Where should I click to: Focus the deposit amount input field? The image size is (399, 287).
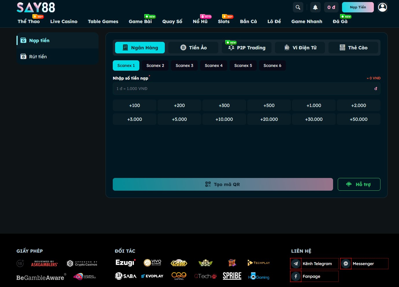tap(247, 89)
